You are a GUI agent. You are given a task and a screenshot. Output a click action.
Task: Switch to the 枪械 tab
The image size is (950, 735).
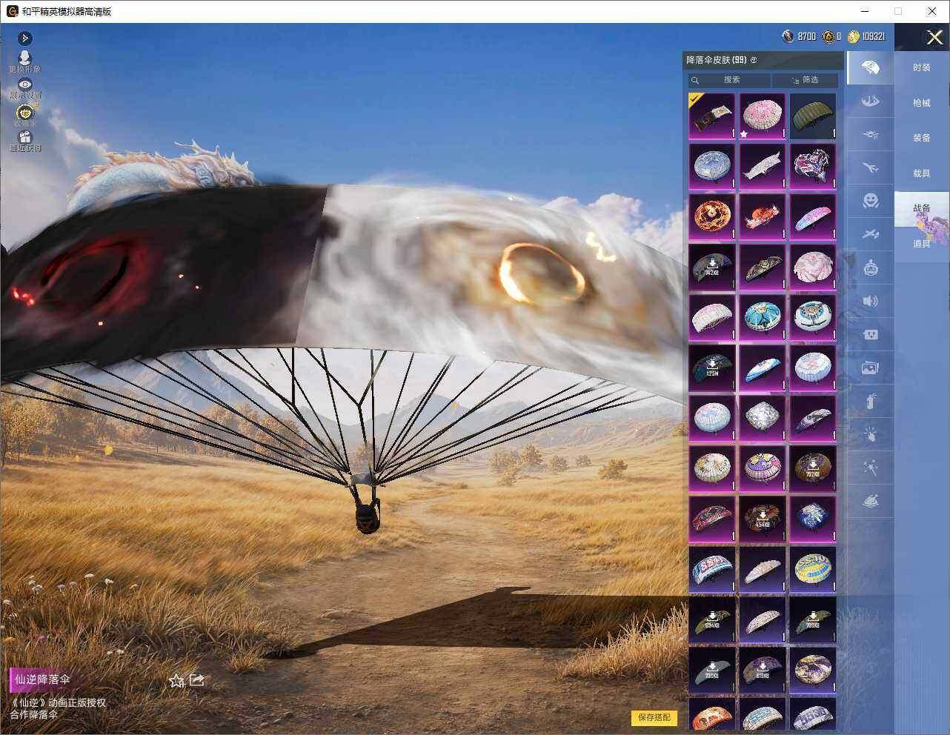(x=922, y=103)
